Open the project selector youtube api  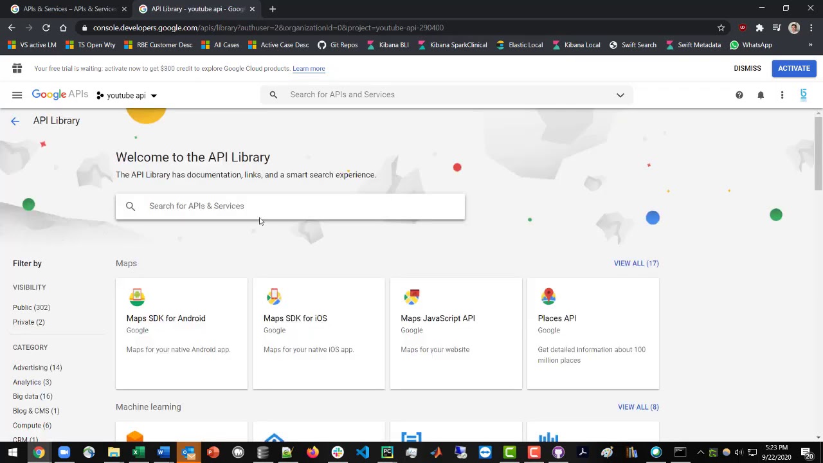[x=127, y=95]
